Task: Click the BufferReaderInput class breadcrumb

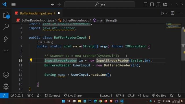Action: [75, 21]
